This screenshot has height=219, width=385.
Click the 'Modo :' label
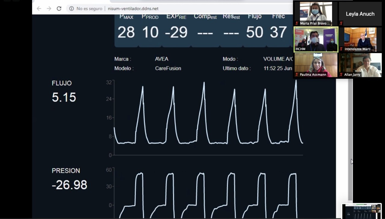coord(230,59)
